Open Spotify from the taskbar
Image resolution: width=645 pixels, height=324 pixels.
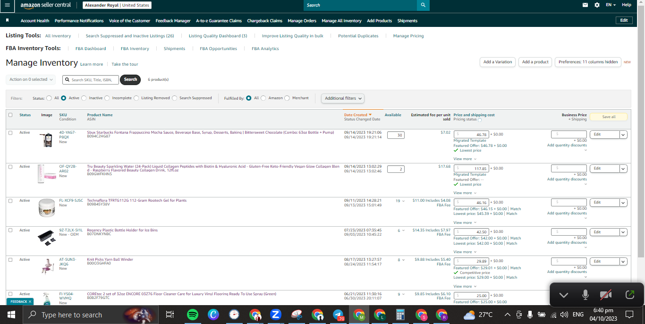click(193, 315)
